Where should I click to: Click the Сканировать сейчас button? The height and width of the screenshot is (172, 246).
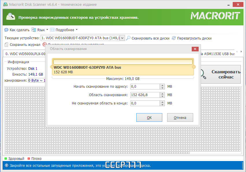pos(221,74)
